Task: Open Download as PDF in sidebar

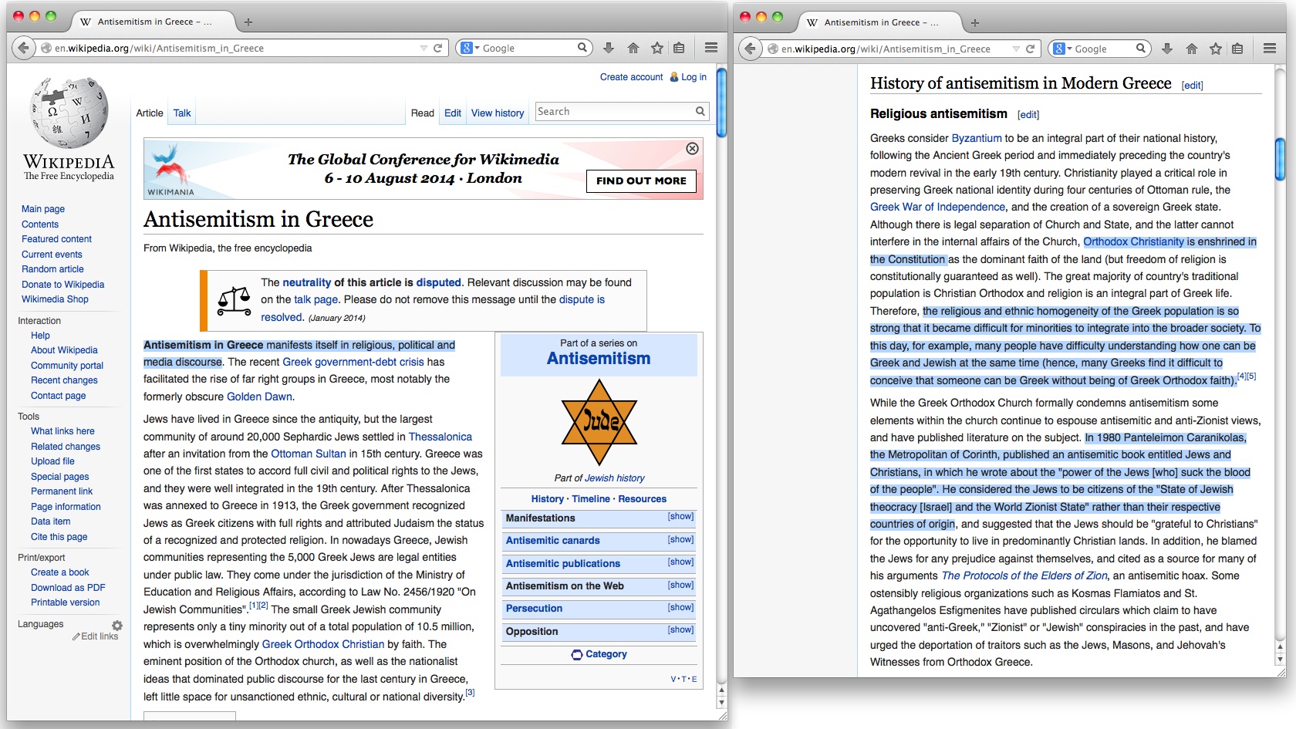Action: coord(68,588)
